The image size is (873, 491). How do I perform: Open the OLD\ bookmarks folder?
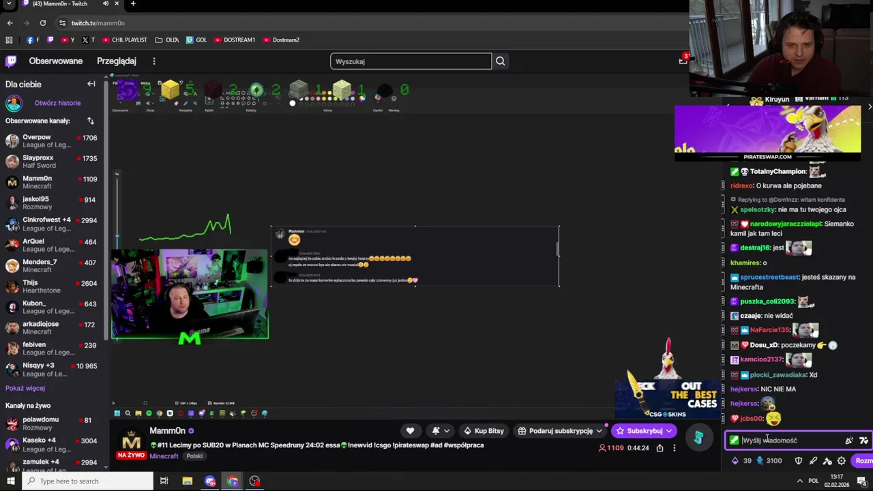(x=167, y=40)
